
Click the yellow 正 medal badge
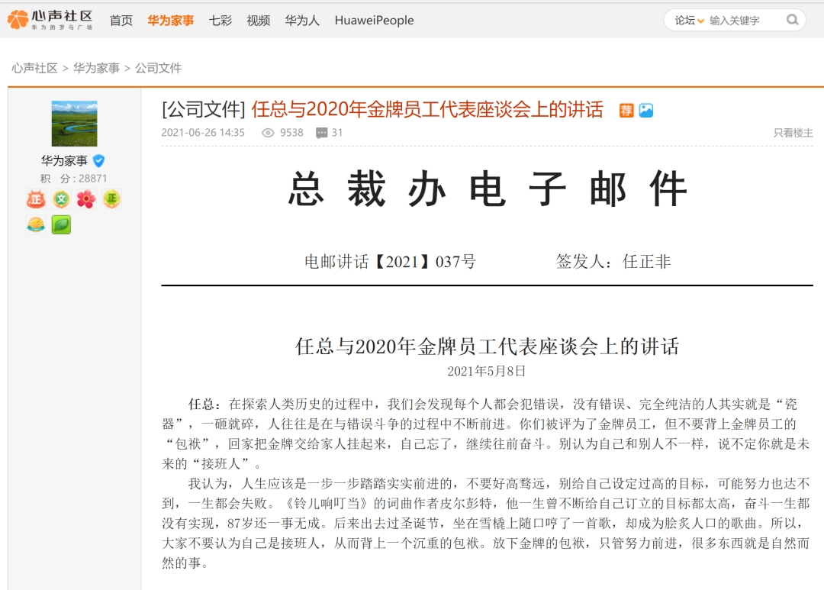[111, 198]
